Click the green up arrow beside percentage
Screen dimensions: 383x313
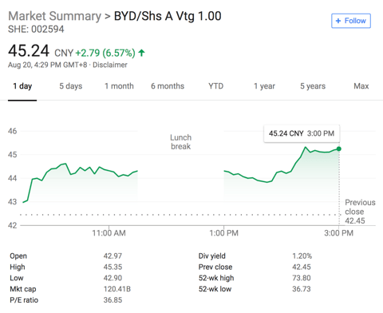pos(141,53)
